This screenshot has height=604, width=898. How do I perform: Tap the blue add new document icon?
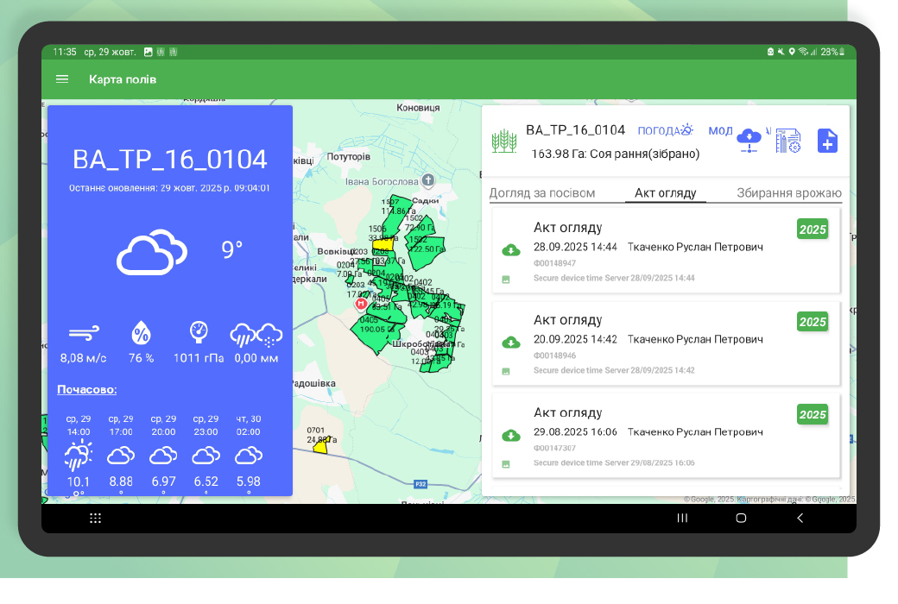point(827,141)
